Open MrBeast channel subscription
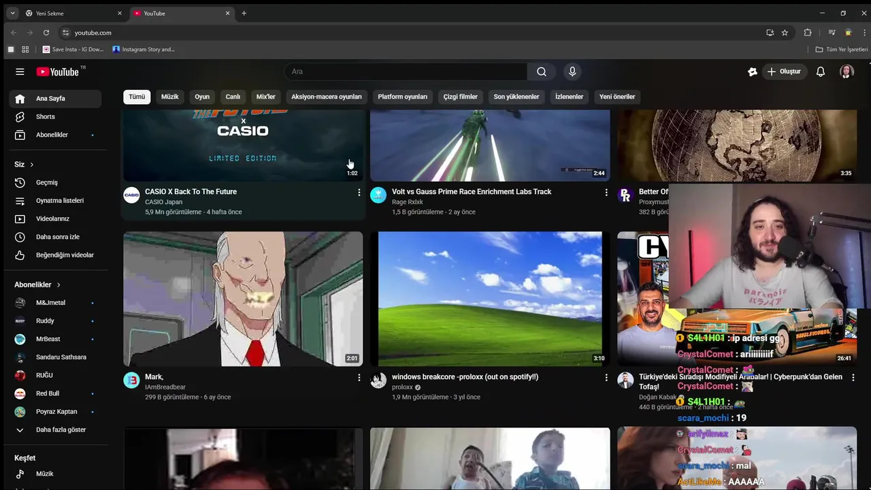 point(56,339)
